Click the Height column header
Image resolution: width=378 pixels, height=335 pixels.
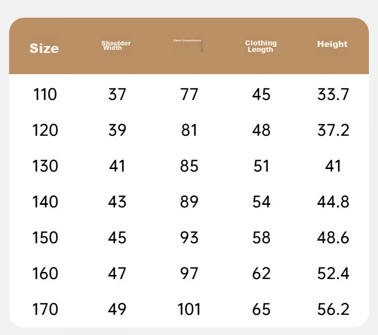pos(332,44)
